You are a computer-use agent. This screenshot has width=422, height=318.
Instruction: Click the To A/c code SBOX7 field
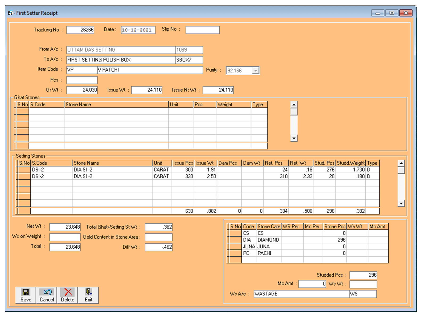[x=189, y=60]
